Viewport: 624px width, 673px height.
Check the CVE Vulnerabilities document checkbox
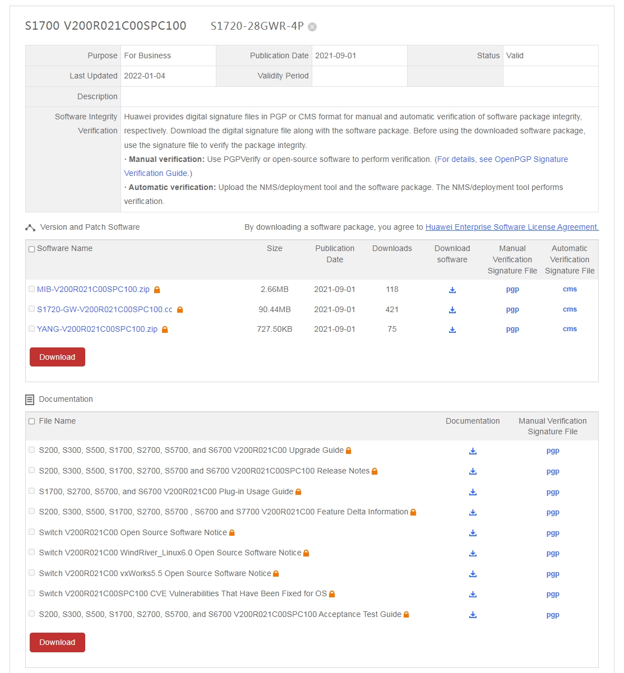pos(31,593)
